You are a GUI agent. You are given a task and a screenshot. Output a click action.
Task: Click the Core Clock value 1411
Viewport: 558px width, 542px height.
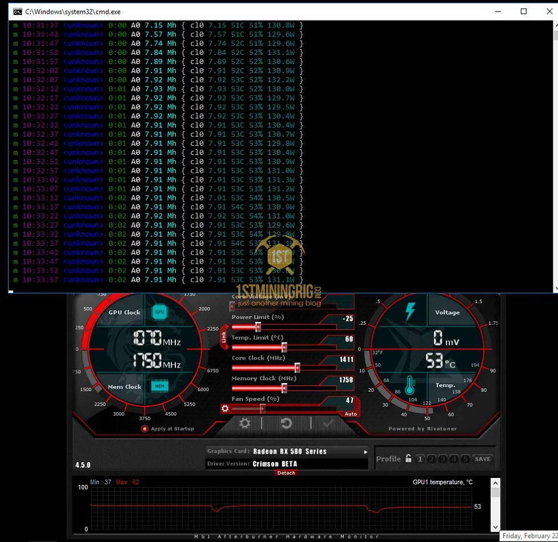[346, 360]
